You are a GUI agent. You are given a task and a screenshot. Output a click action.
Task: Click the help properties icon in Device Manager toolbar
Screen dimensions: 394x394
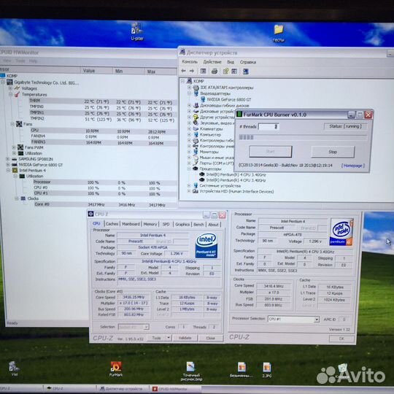(225, 72)
